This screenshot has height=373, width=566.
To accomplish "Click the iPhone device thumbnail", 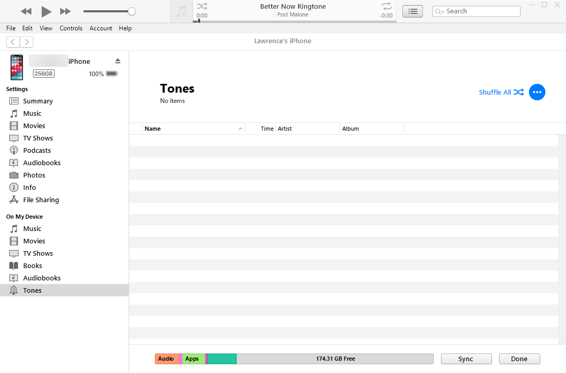I will pos(16,67).
